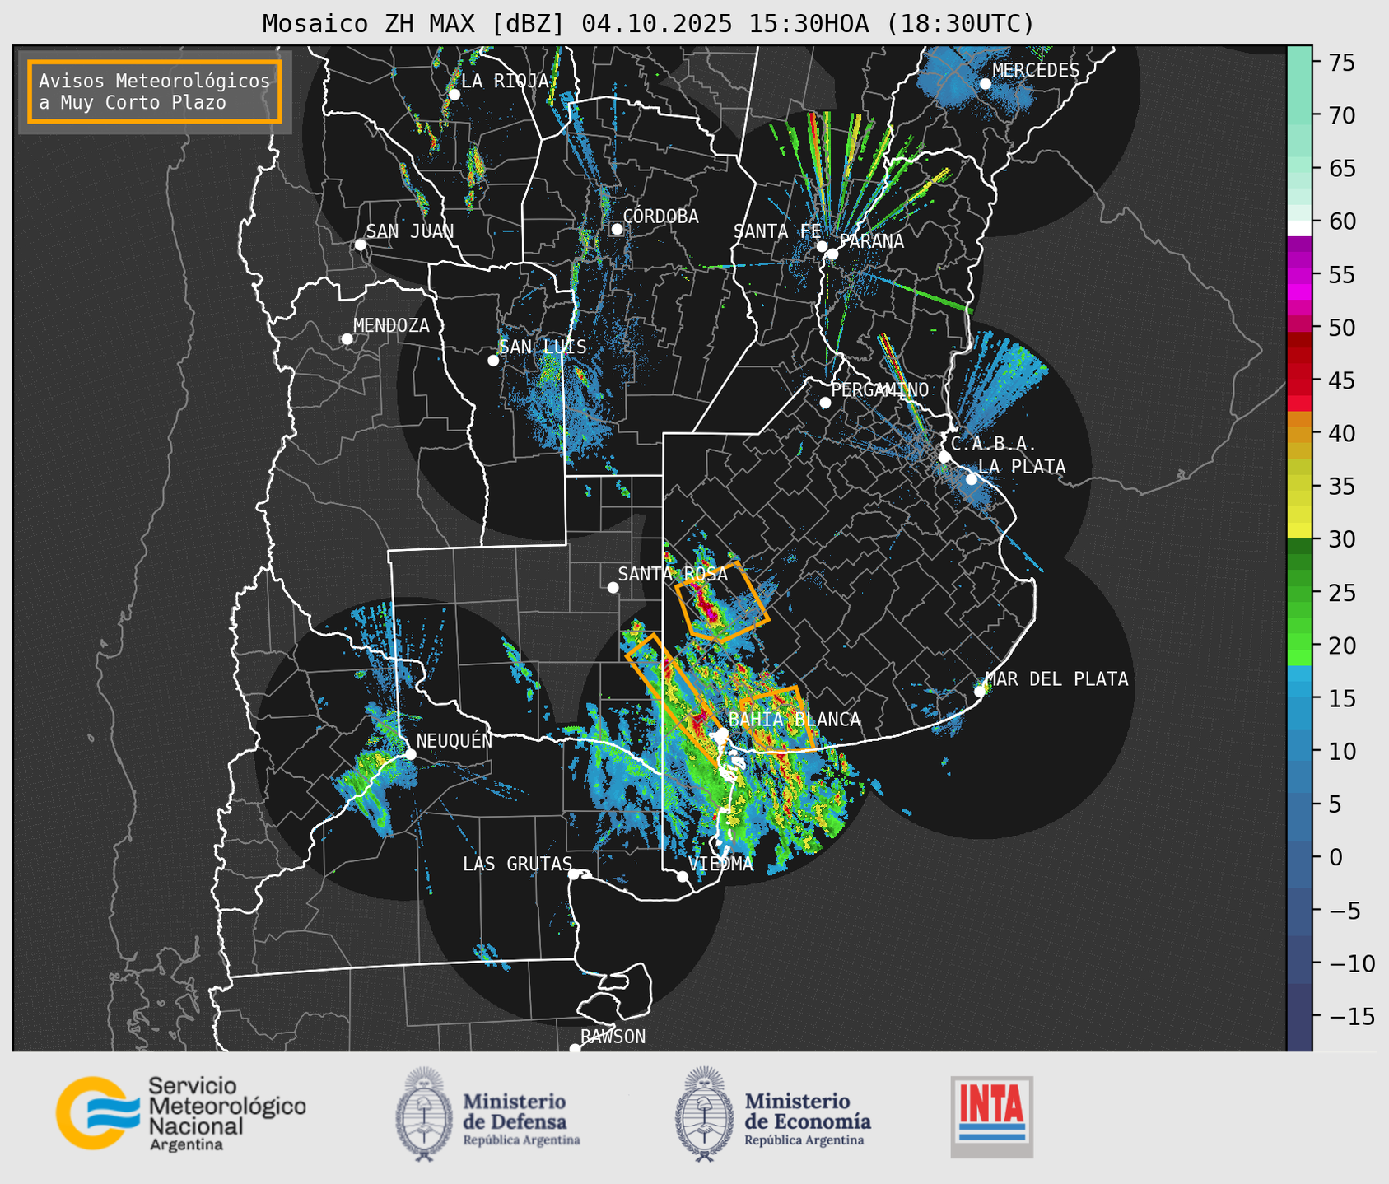Viewport: 1389px width, 1184px height.
Task: Click the green 25 dBZ band on colorbar
Action: pyautogui.click(x=1299, y=592)
